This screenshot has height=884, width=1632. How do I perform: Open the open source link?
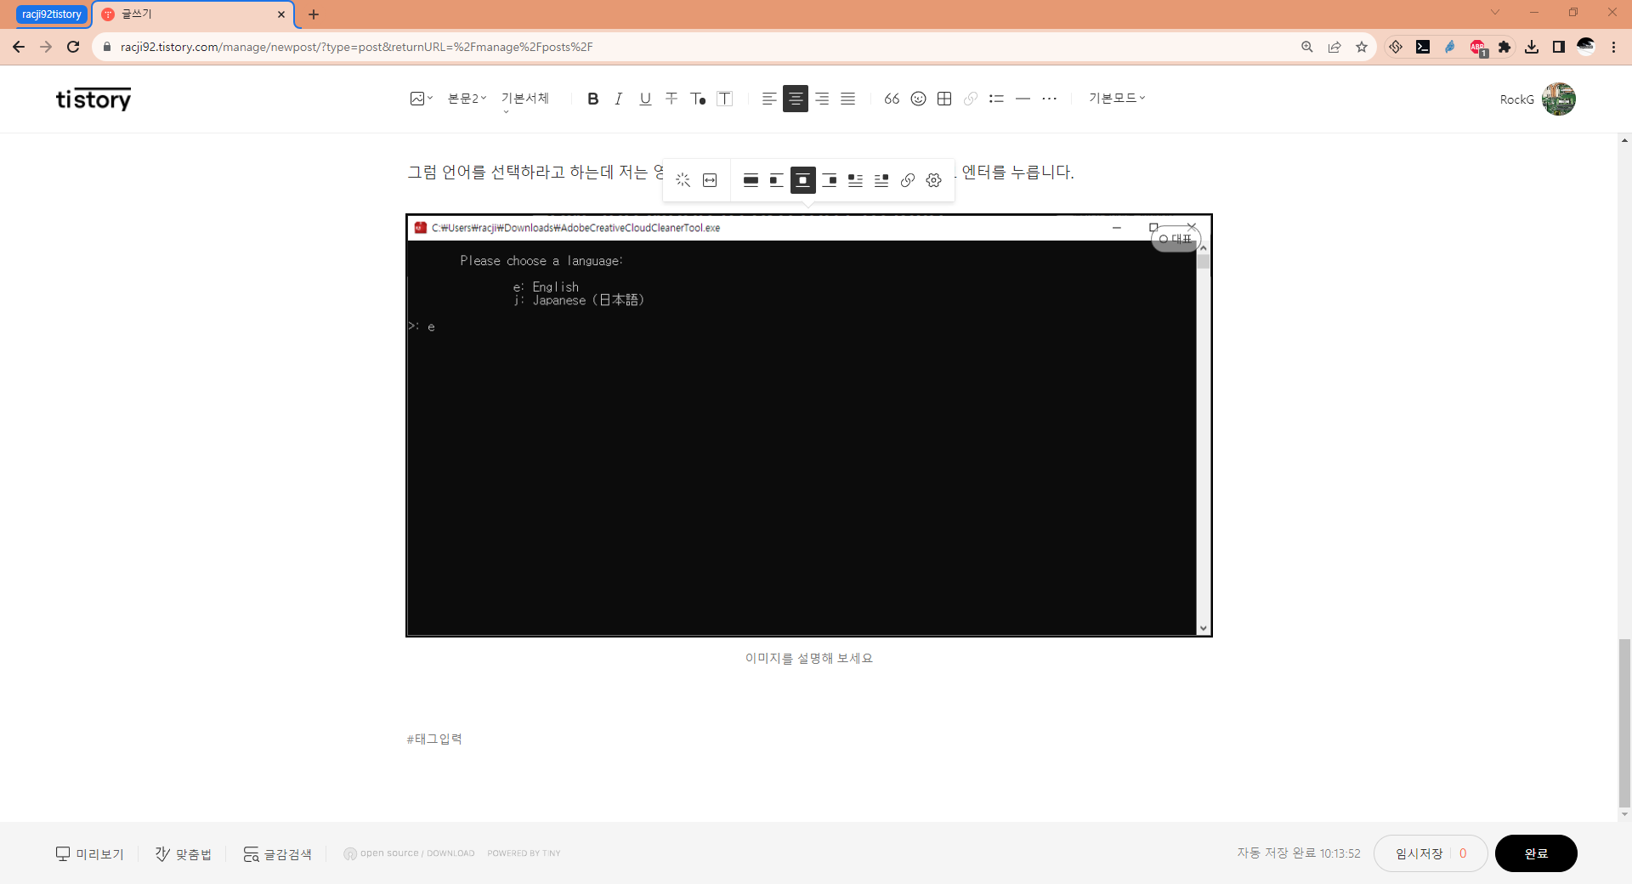coord(389,853)
